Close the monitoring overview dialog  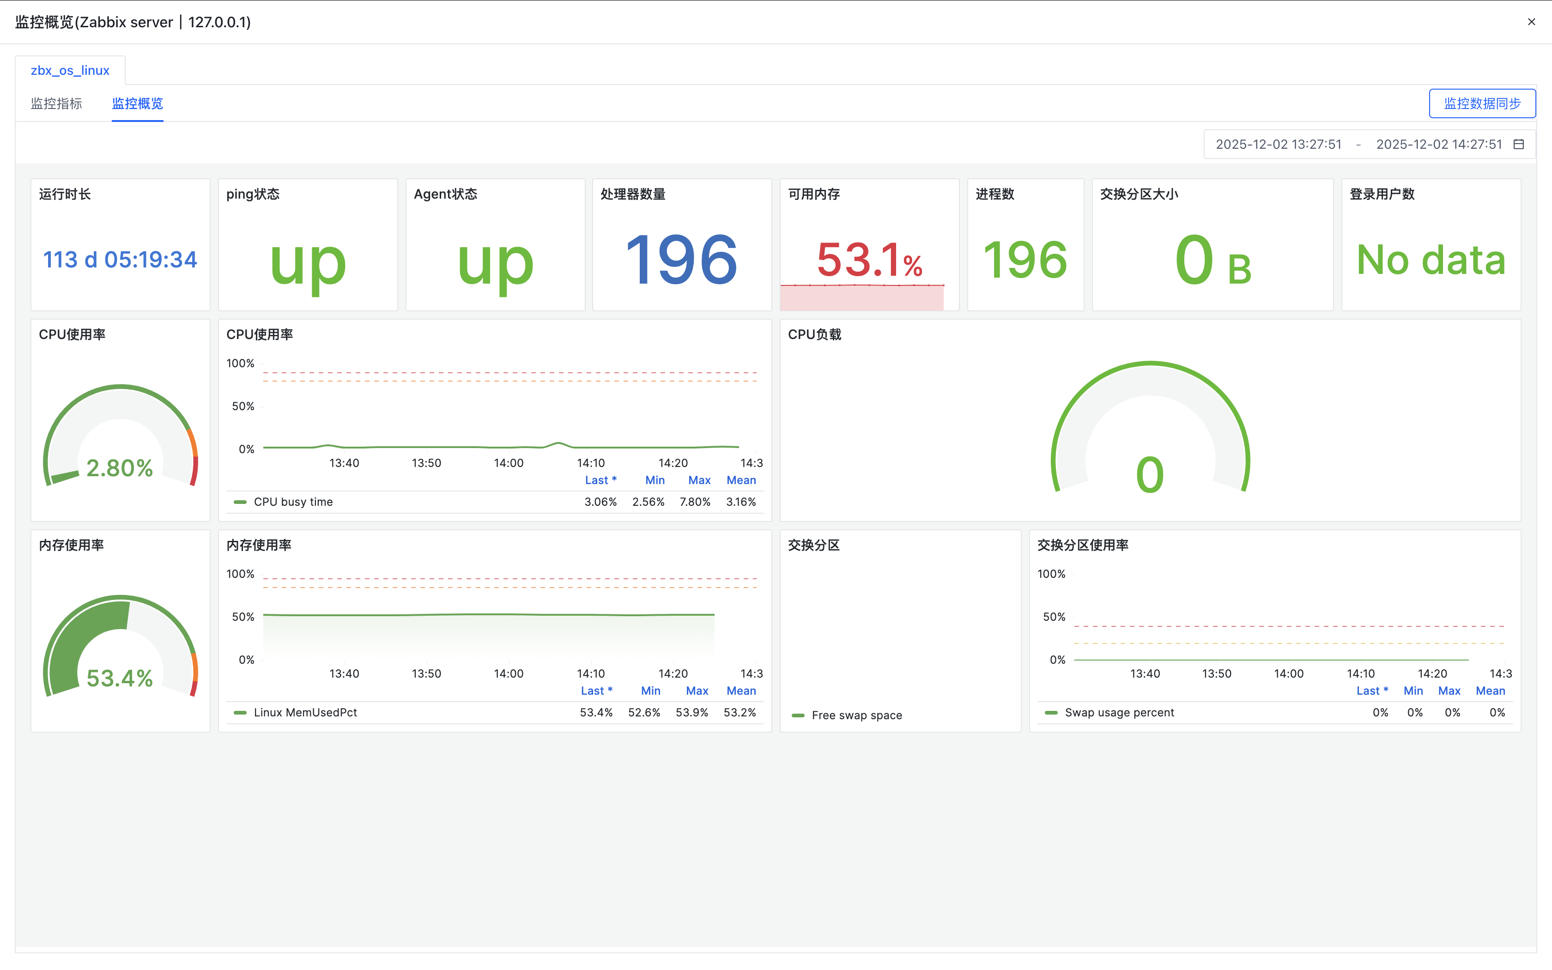click(1532, 22)
